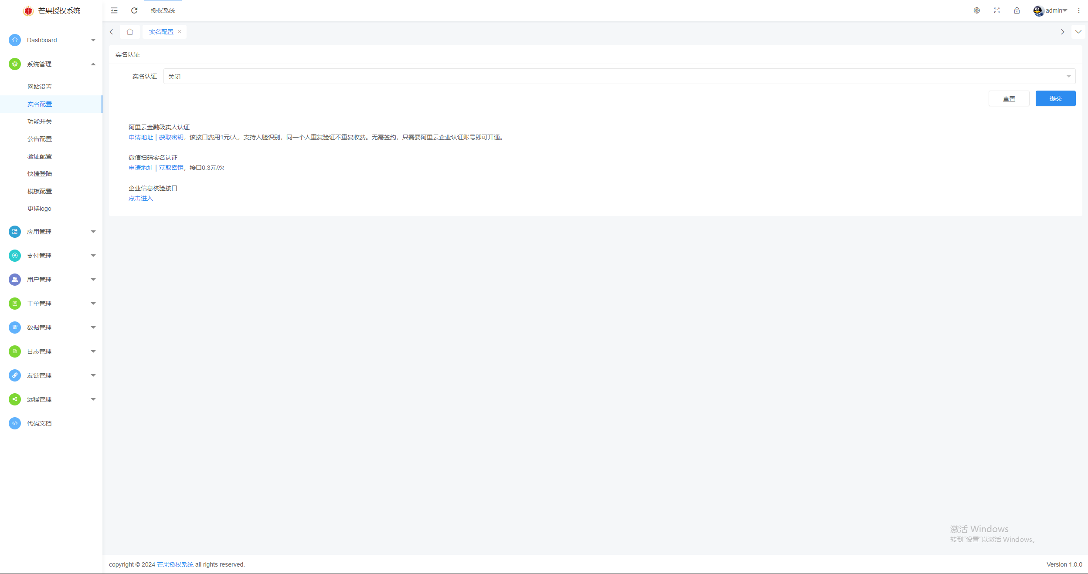Open 微信扫码 申请地址 link

pyautogui.click(x=141, y=168)
